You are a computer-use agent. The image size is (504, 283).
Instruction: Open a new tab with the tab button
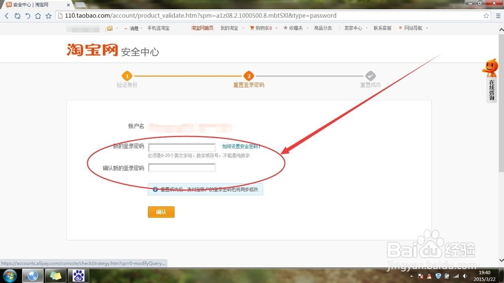80,5
